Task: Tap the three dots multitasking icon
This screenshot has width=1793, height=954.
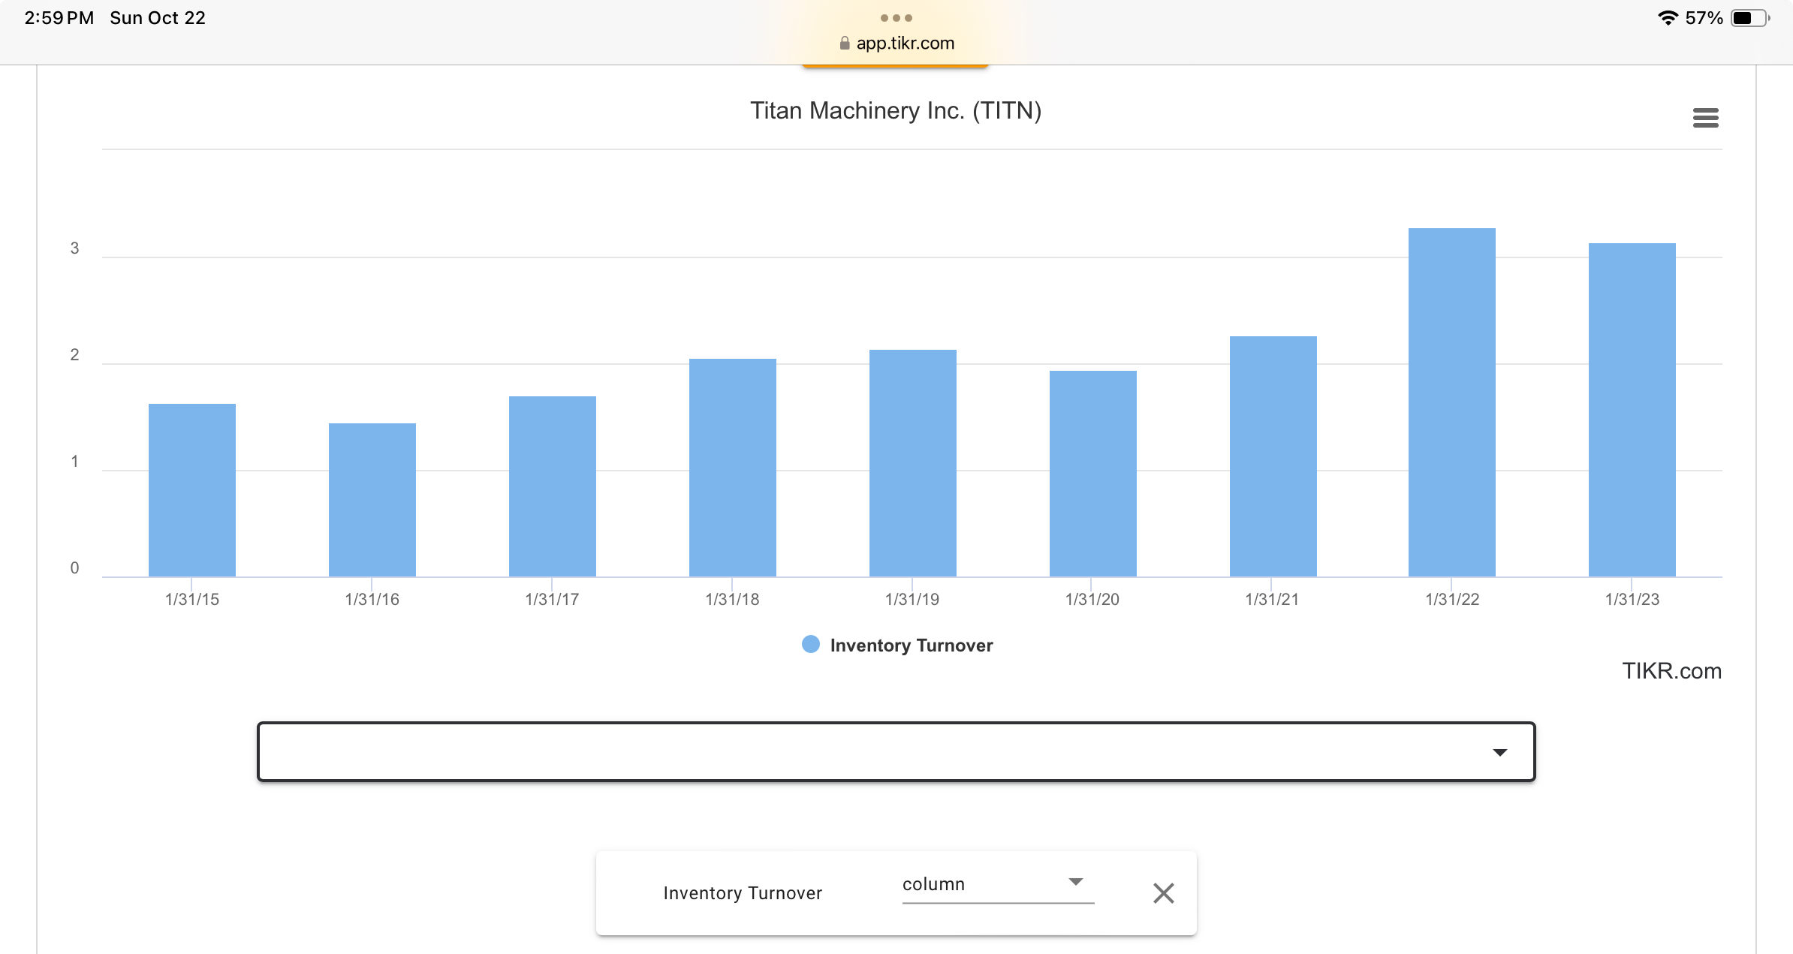Action: point(896,18)
